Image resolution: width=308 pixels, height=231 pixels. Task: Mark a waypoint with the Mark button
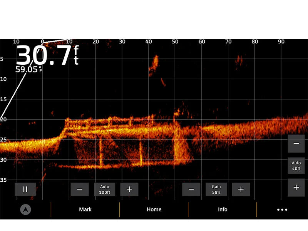tap(85, 209)
